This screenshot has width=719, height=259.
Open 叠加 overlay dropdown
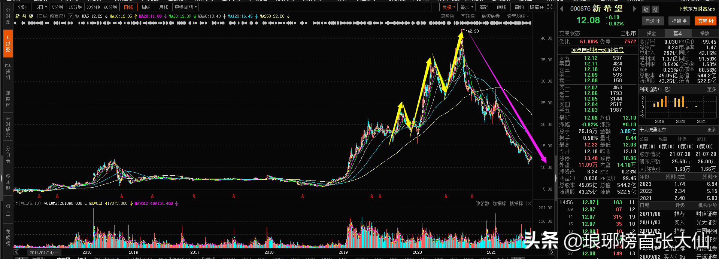(x=467, y=7)
